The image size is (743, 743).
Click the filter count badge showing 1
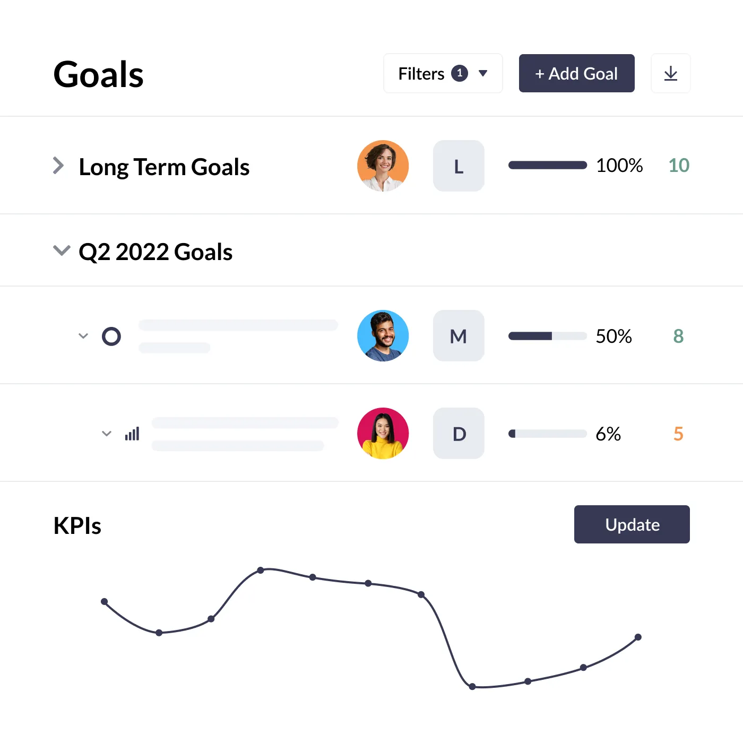click(460, 73)
